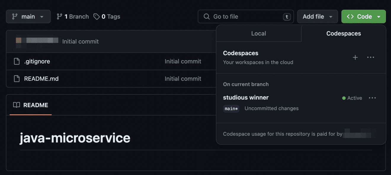The width and height of the screenshot is (391, 175).
Task: Open the studious winner codespace
Action: pos(246,97)
